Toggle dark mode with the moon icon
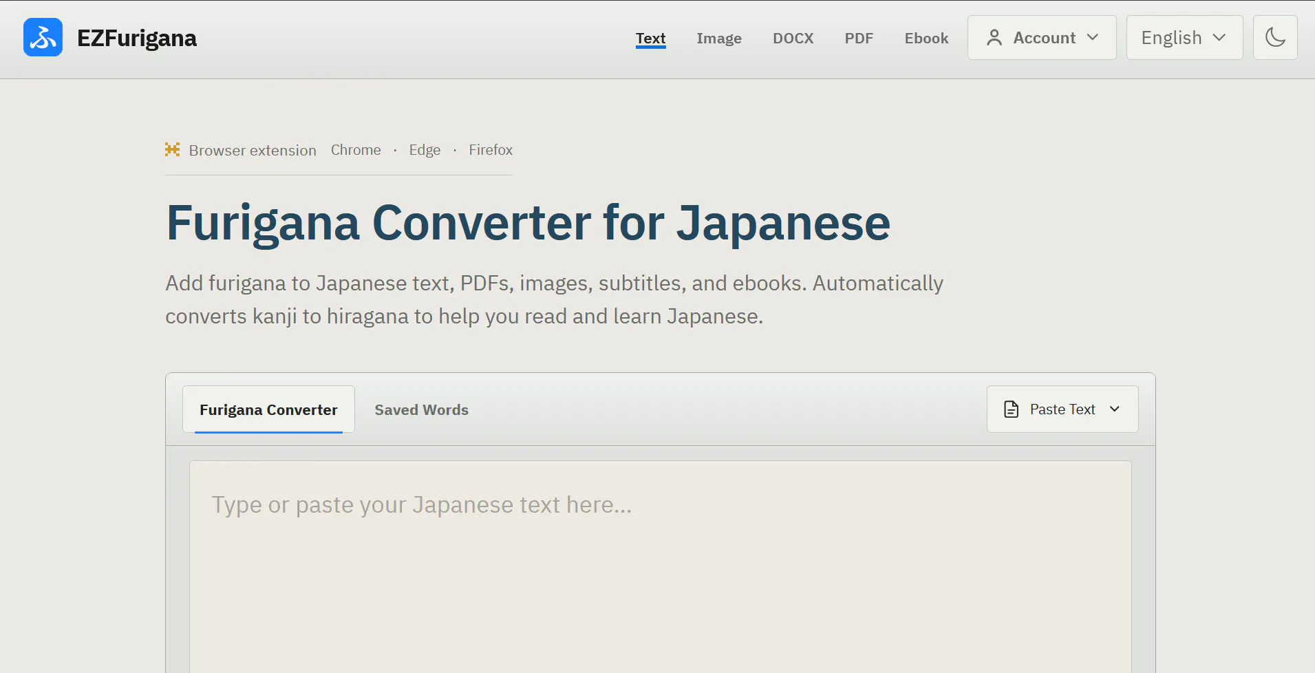1315x673 pixels. 1275,37
